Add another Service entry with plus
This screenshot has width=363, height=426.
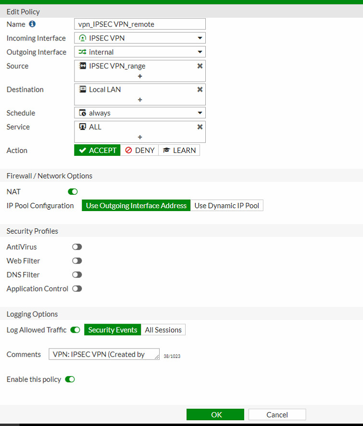(x=140, y=137)
